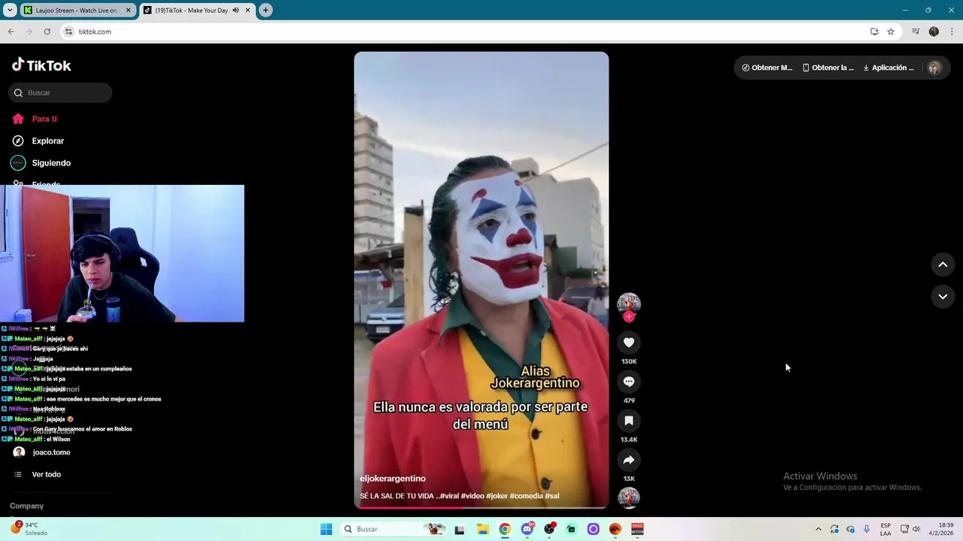
Task: Open the ESP LAA language switcher
Action: click(886, 529)
